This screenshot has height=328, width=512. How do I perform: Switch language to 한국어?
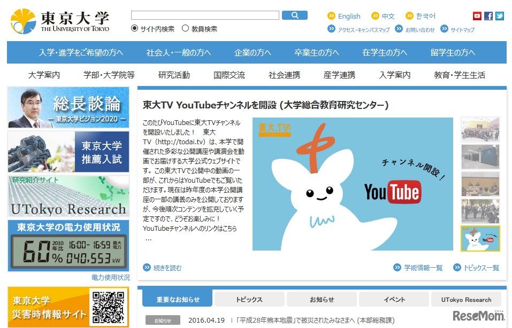pyautogui.click(x=425, y=16)
